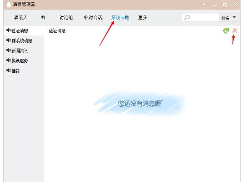
Task: Switch to the 联系人 tab
Action: click(21, 18)
